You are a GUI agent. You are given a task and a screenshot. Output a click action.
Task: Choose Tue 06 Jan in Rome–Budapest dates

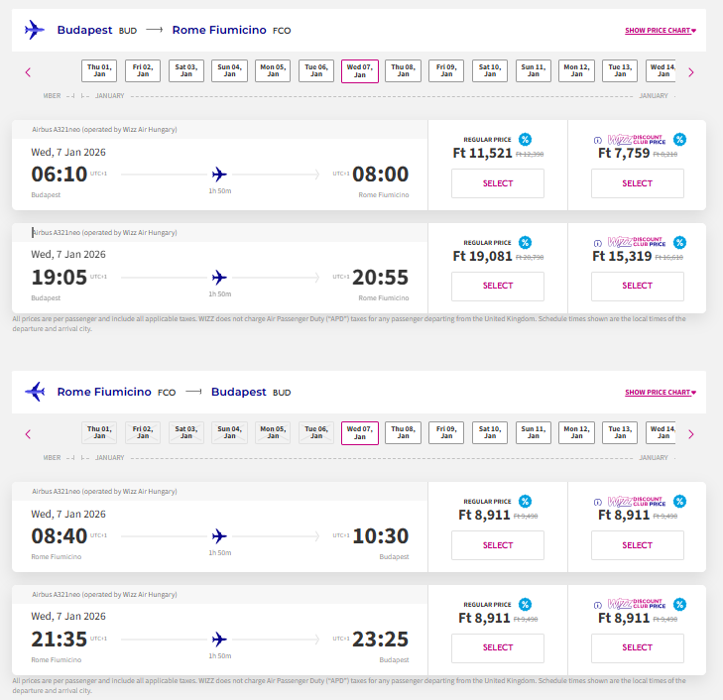(x=316, y=432)
